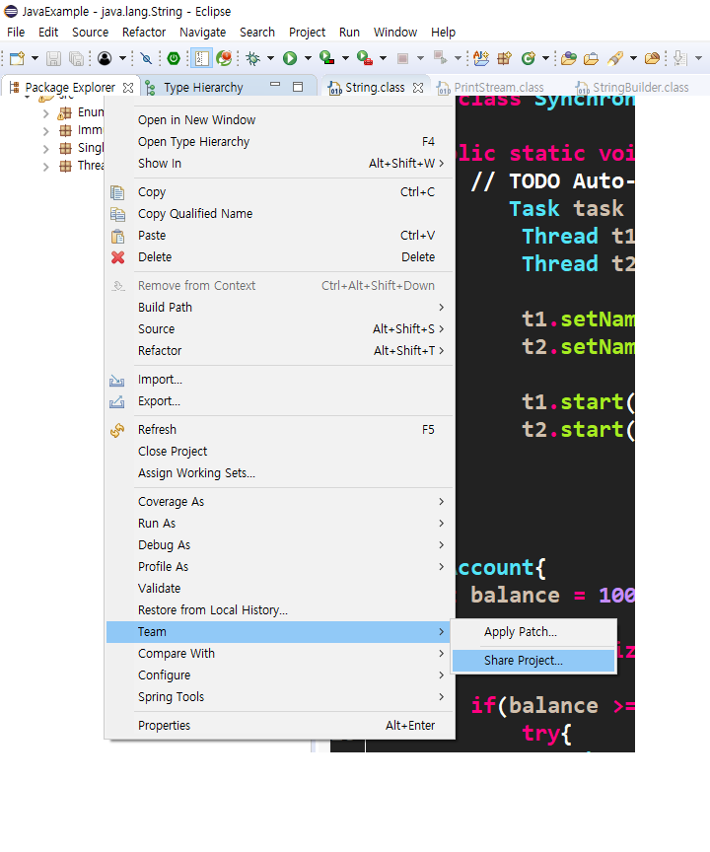
Task: Choose Open in New Window
Action: [279, 120]
